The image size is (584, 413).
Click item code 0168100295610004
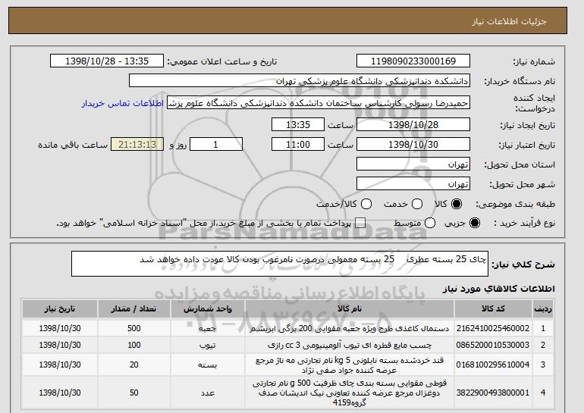coord(493,365)
